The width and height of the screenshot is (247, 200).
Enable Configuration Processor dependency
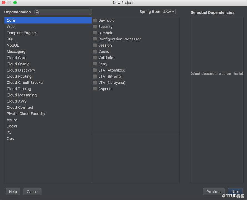coord(95,39)
